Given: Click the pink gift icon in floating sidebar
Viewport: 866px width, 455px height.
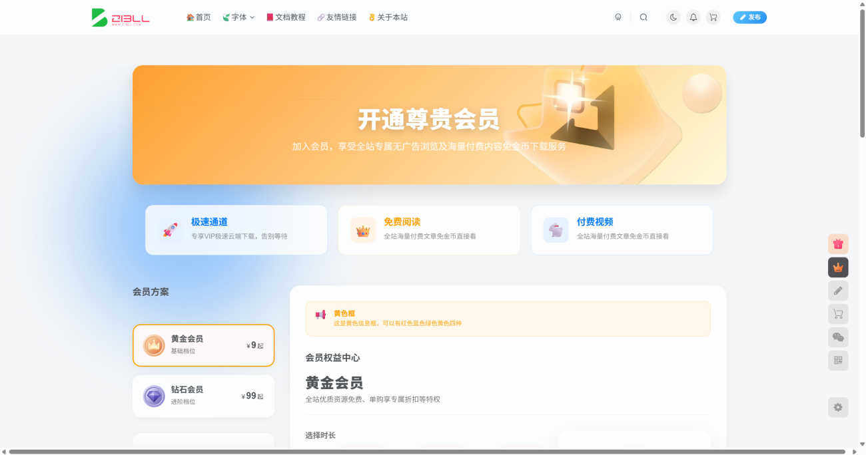Looking at the screenshot, I should click(838, 244).
